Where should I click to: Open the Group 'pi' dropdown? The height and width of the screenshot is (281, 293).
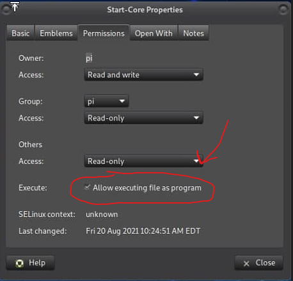[x=107, y=101]
